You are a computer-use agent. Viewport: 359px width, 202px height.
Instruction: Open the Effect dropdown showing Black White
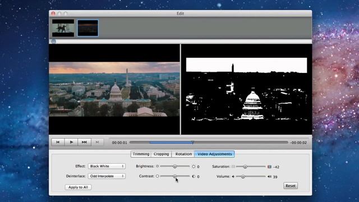pyautogui.click(x=107, y=166)
